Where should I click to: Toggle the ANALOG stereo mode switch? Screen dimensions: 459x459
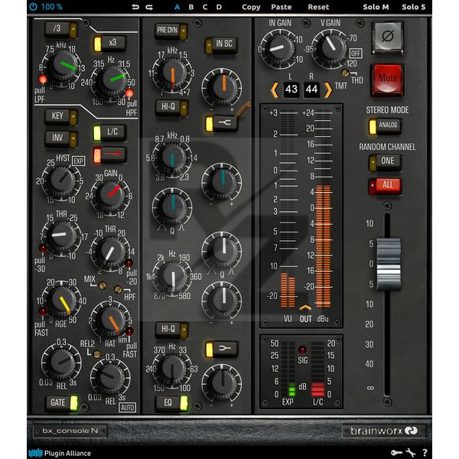(385, 126)
